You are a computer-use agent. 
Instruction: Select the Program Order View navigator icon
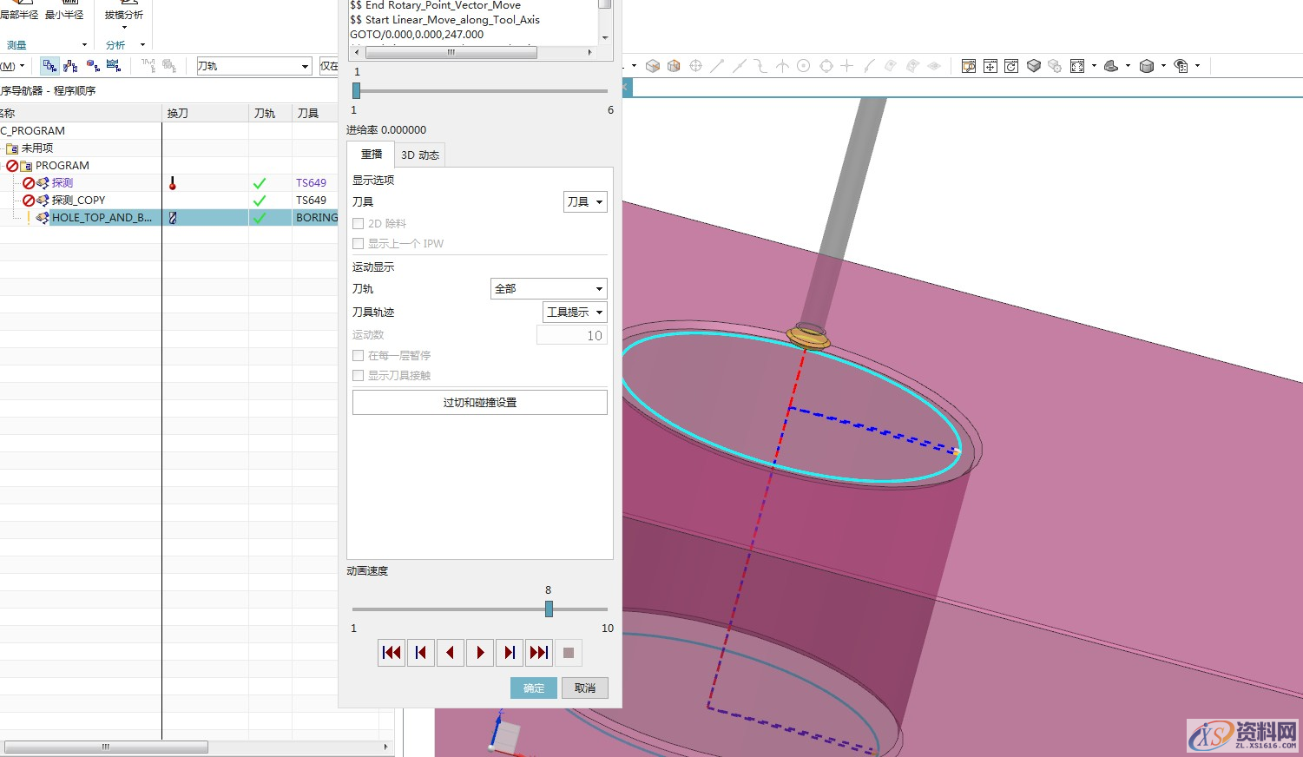tap(49, 66)
